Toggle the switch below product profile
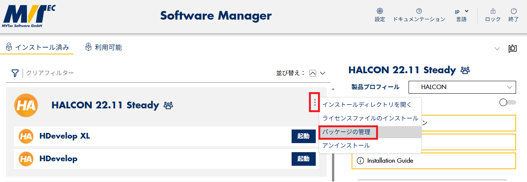527x182 pixels. tap(507, 102)
